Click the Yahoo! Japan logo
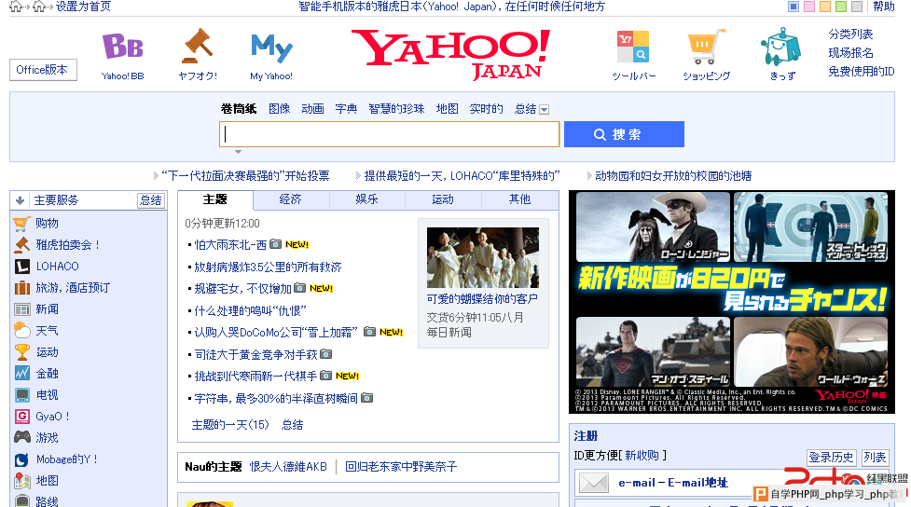This screenshot has width=911, height=507. tap(451, 55)
